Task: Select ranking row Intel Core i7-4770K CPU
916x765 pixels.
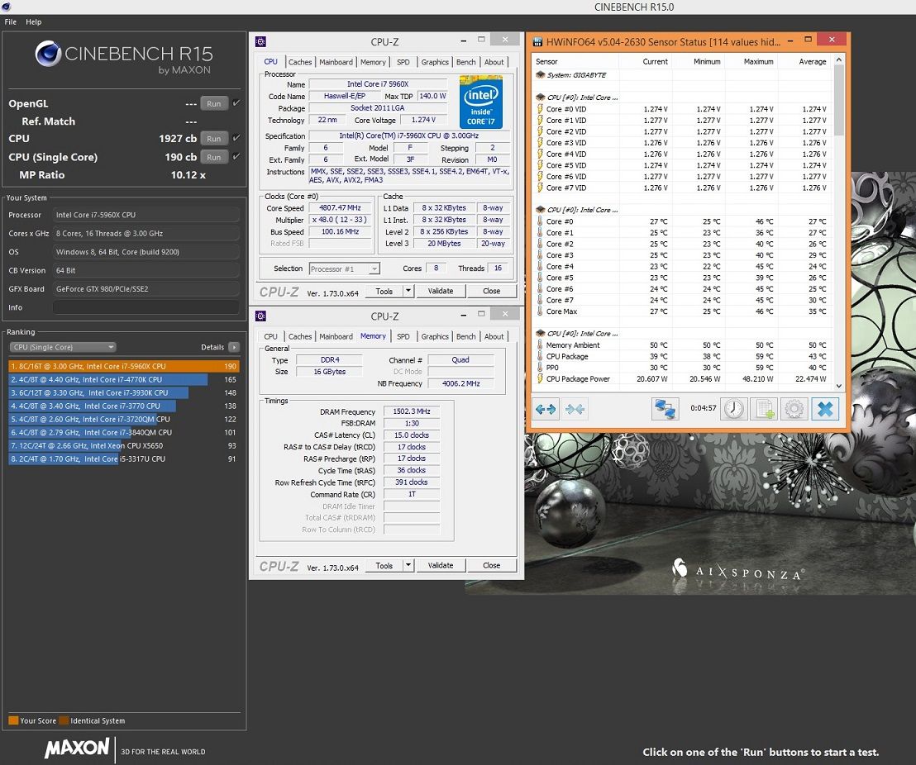Action: coord(124,379)
